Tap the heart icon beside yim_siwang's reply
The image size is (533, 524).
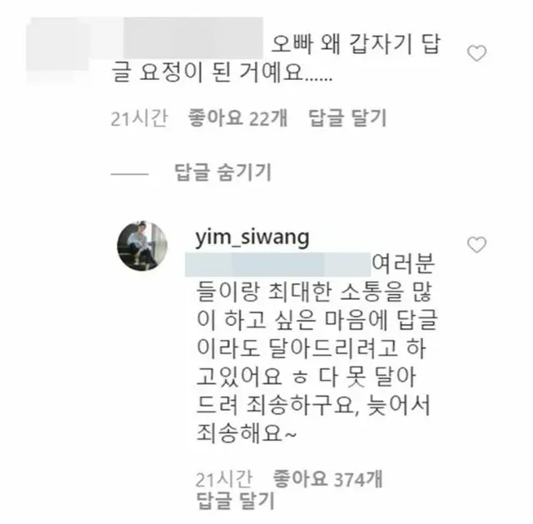tap(476, 245)
